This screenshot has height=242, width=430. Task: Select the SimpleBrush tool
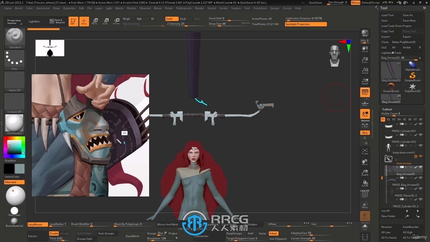click(413, 77)
